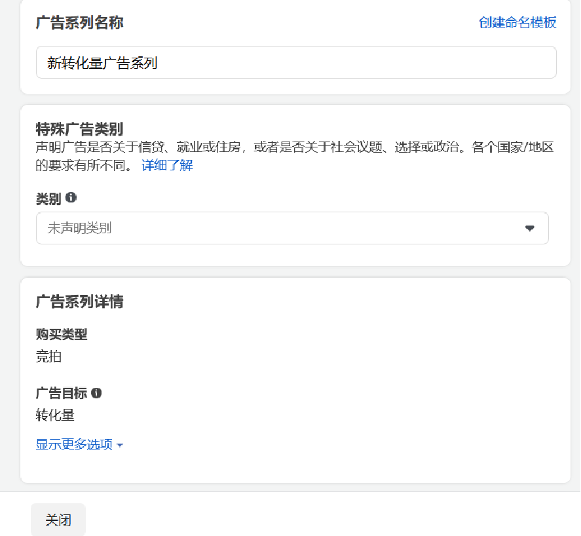Screen dimensions: 581x536
Task: Click the 竞拍 purchase type value
Action: (x=48, y=356)
